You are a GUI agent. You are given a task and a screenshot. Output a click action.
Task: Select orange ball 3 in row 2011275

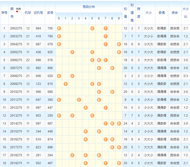click(x=79, y=99)
